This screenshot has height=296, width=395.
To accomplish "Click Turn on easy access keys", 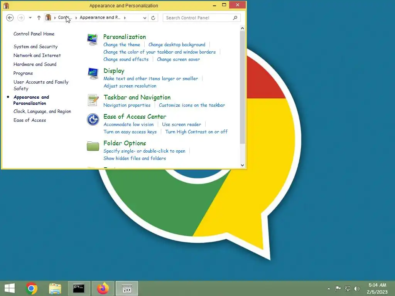I will tap(130, 132).
